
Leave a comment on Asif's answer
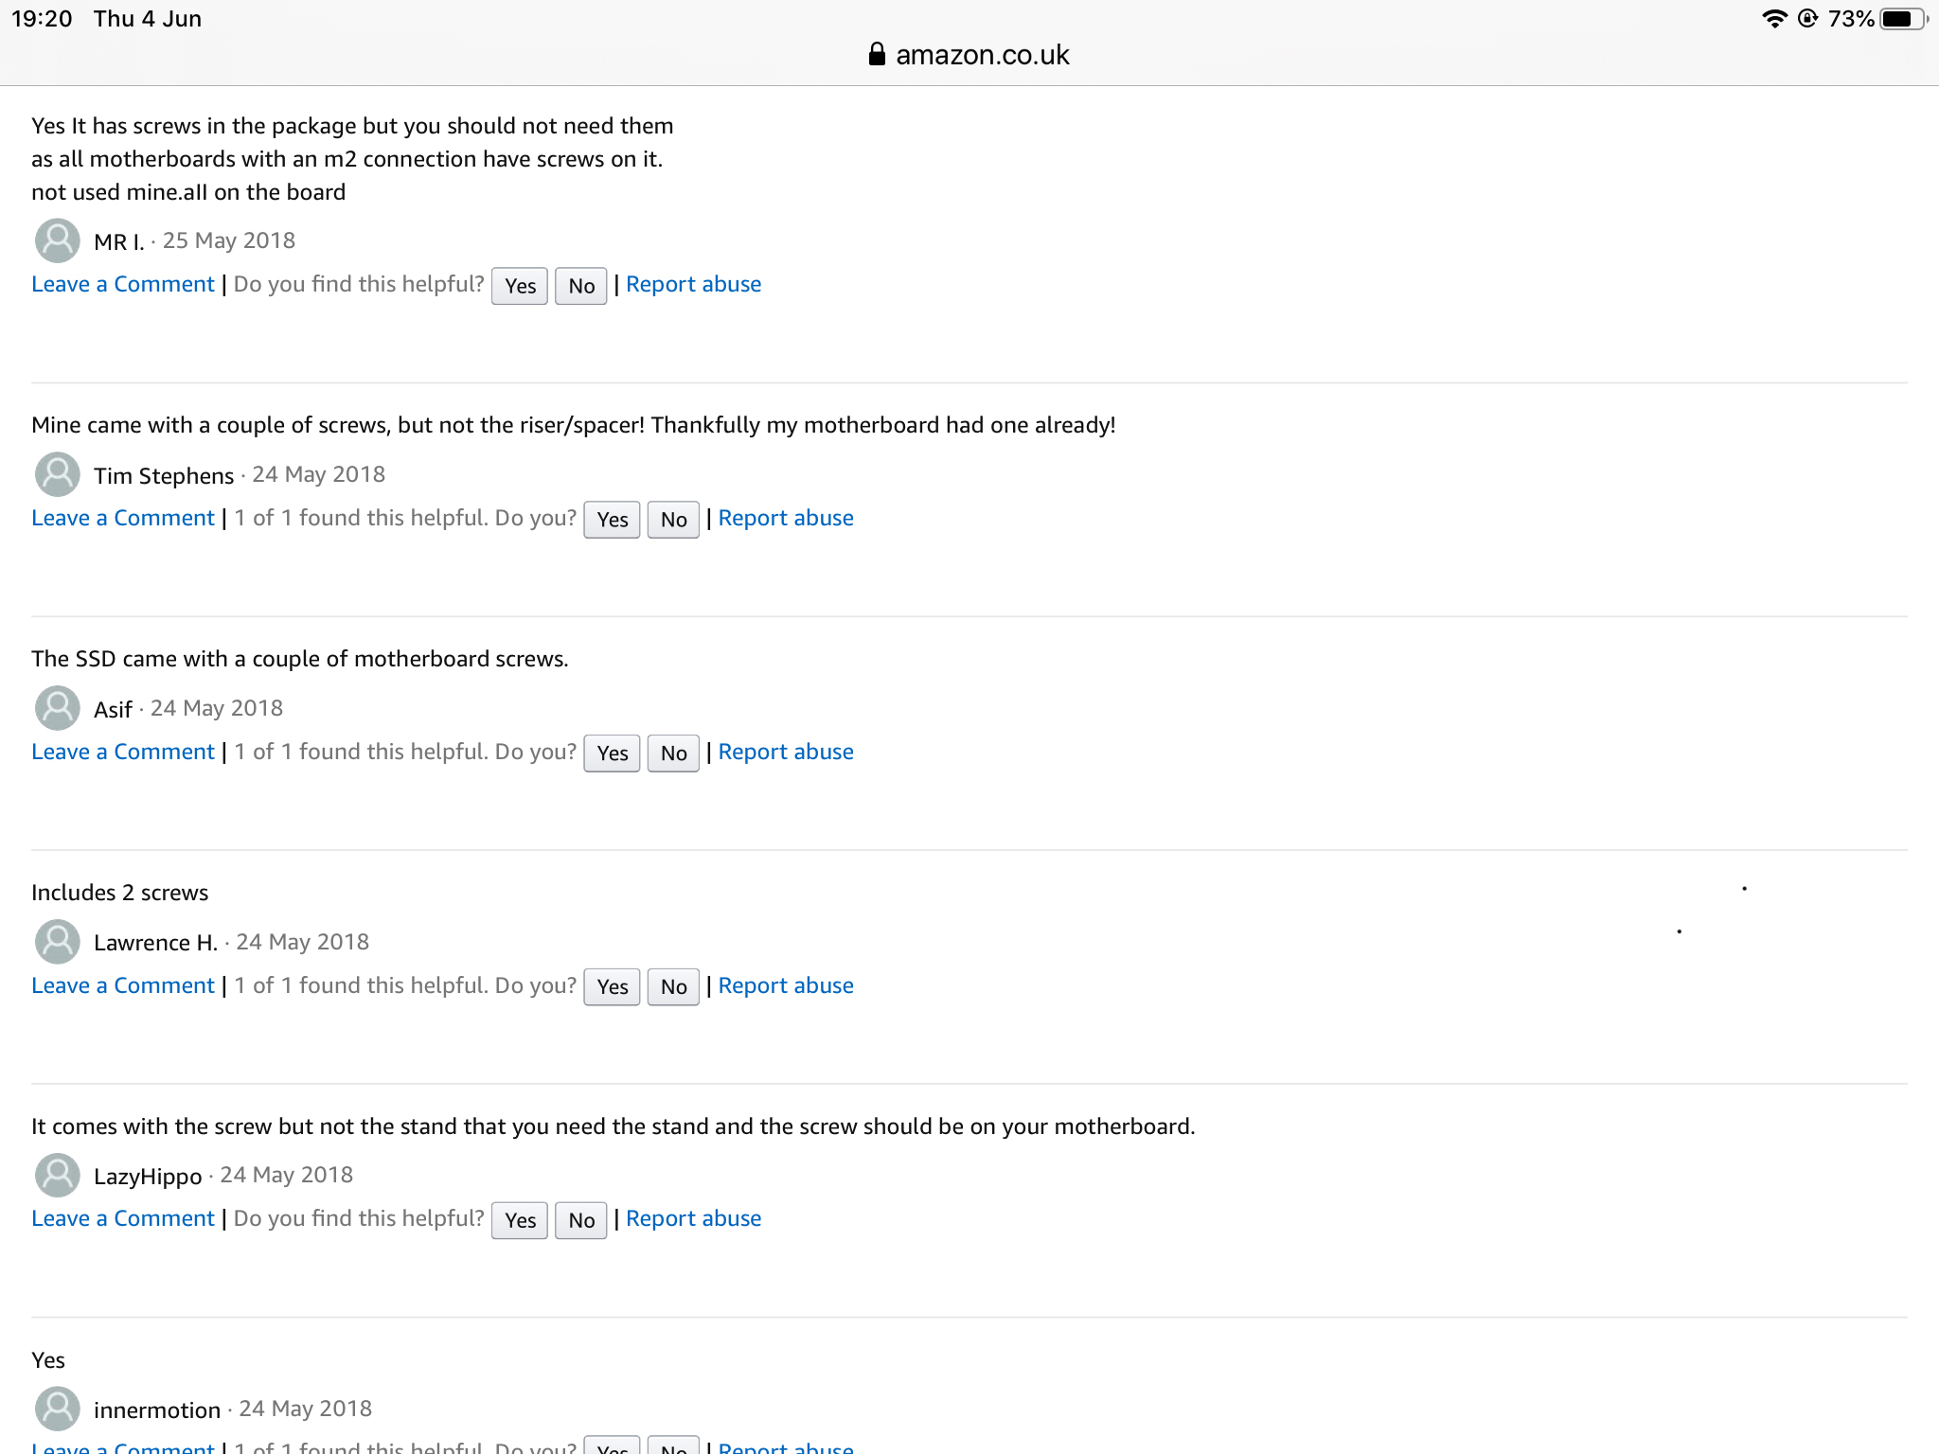pos(123,752)
